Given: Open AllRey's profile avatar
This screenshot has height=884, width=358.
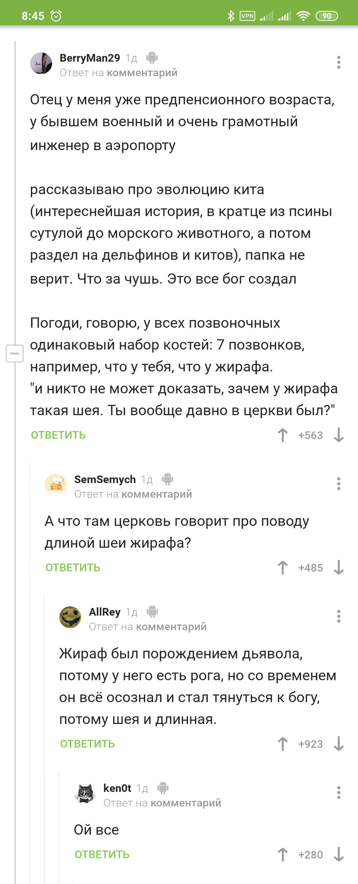Looking at the screenshot, I should click(x=71, y=617).
